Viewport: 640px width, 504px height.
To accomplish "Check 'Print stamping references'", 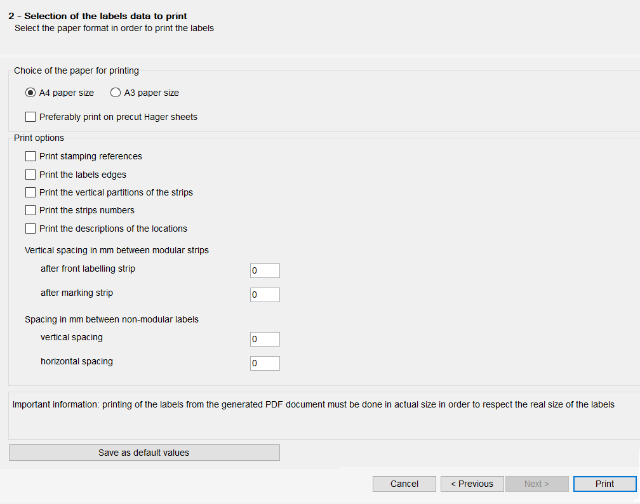I will pyautogui.click(x=30, y=156).
